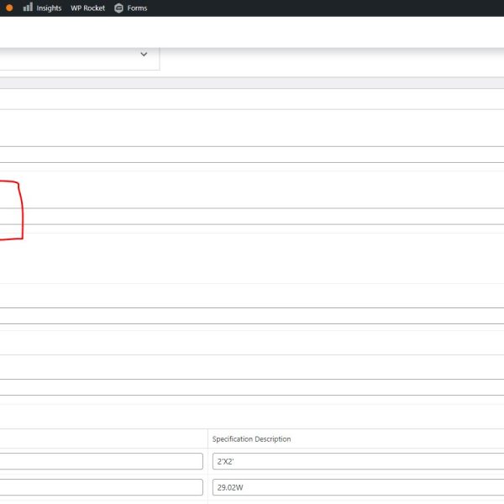Click the orange status dot in admin bar
Screen dimensions: 504x504
point(9,8)
